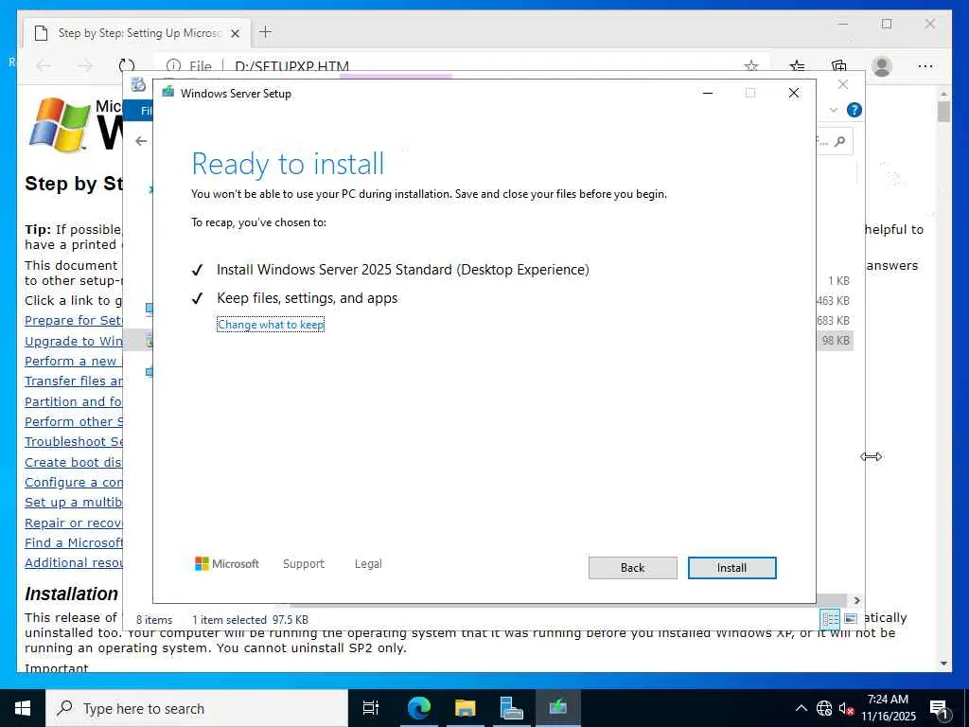Open the Windows Start menu
Screen dimensions: 969x727
[x=23, y=708]
